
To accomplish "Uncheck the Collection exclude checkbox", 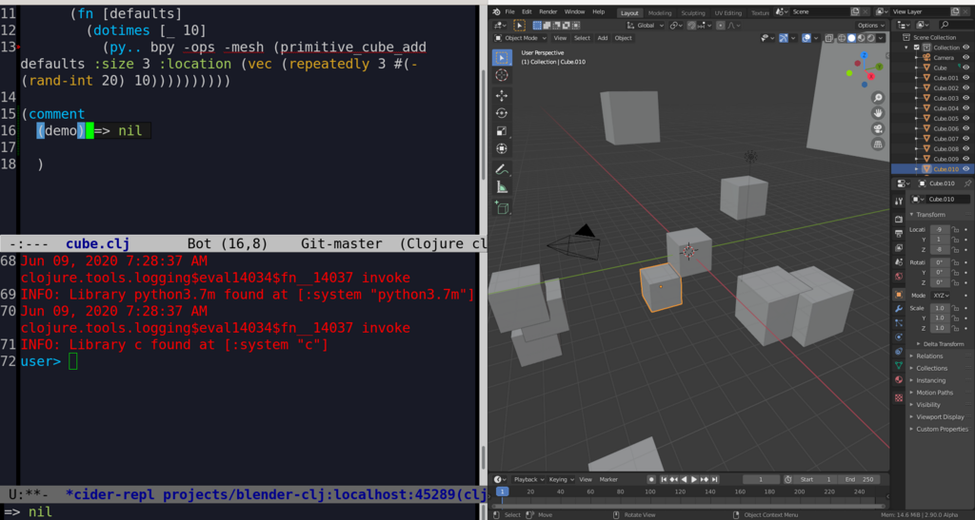I will [x=917, y=48].
